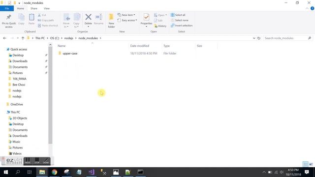The image size is (315, 177).
Task: Click the Copy ribbon icon
Action: click(x=21, y=17)
